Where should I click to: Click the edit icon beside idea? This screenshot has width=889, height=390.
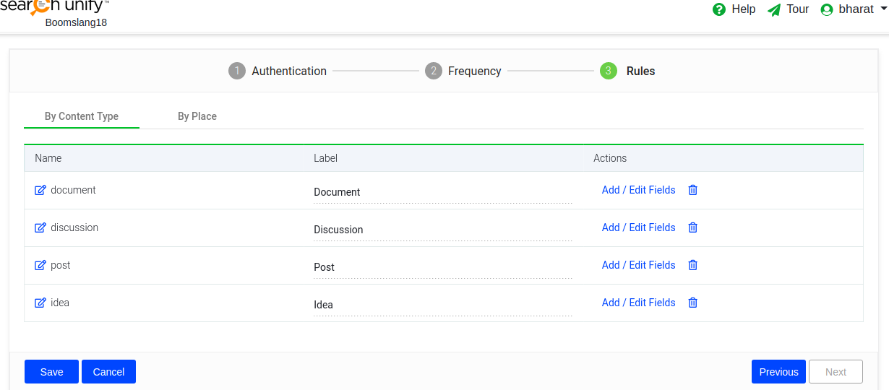pyautogui.click(x=40, y=303)
